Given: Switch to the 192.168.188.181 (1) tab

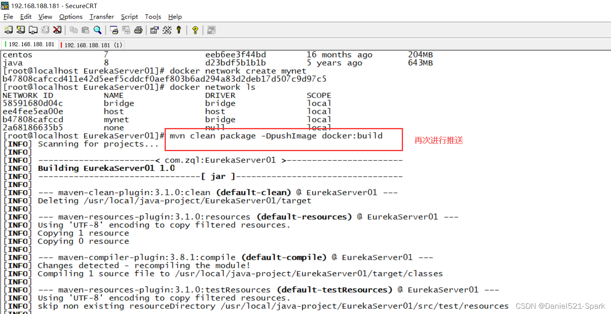Looking at the screenshot, I should tap(92, 45).
